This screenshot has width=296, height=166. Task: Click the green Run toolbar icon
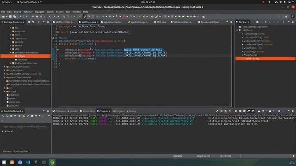[x=110, y=17]
